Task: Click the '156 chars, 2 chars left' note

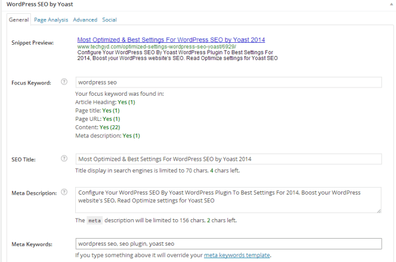Action: coord(208,220)
